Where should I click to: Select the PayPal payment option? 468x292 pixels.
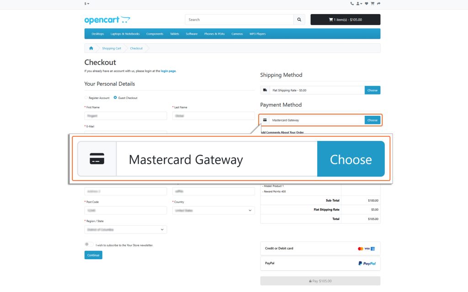point(320,263)
